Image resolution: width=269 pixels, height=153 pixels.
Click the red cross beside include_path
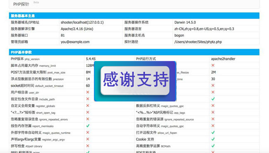pos(88,99)
